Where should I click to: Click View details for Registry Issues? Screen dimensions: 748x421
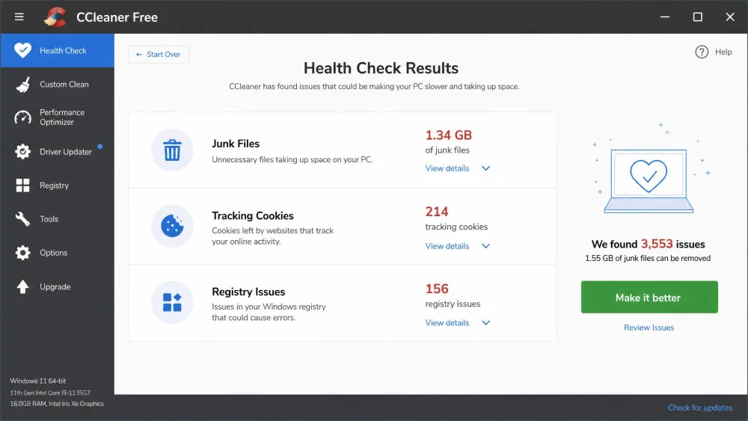coord(447,323)
